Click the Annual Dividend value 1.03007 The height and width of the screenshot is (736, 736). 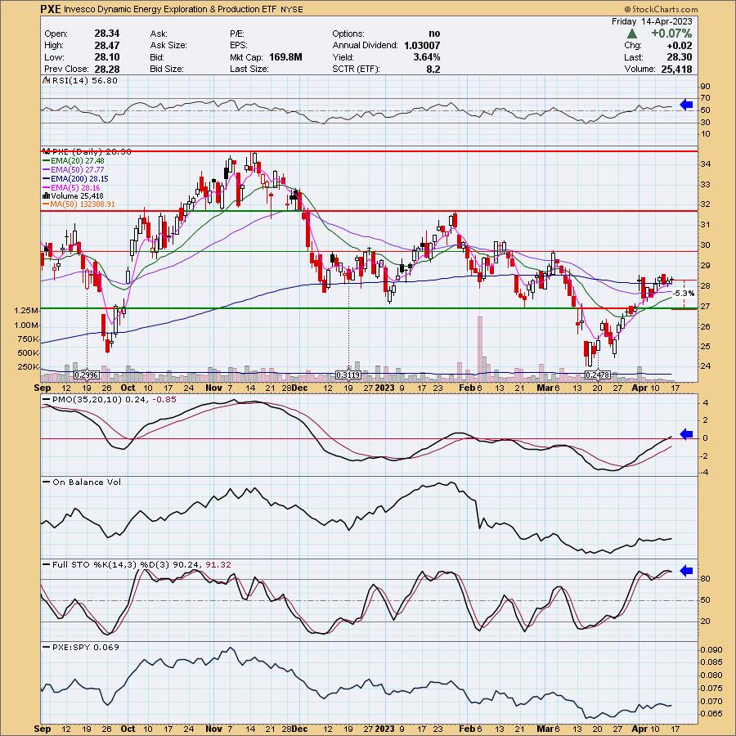[x=422, y=46]
